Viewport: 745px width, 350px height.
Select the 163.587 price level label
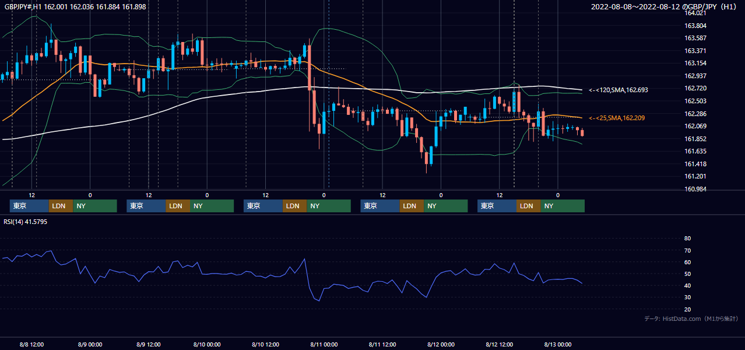[695, 38]
